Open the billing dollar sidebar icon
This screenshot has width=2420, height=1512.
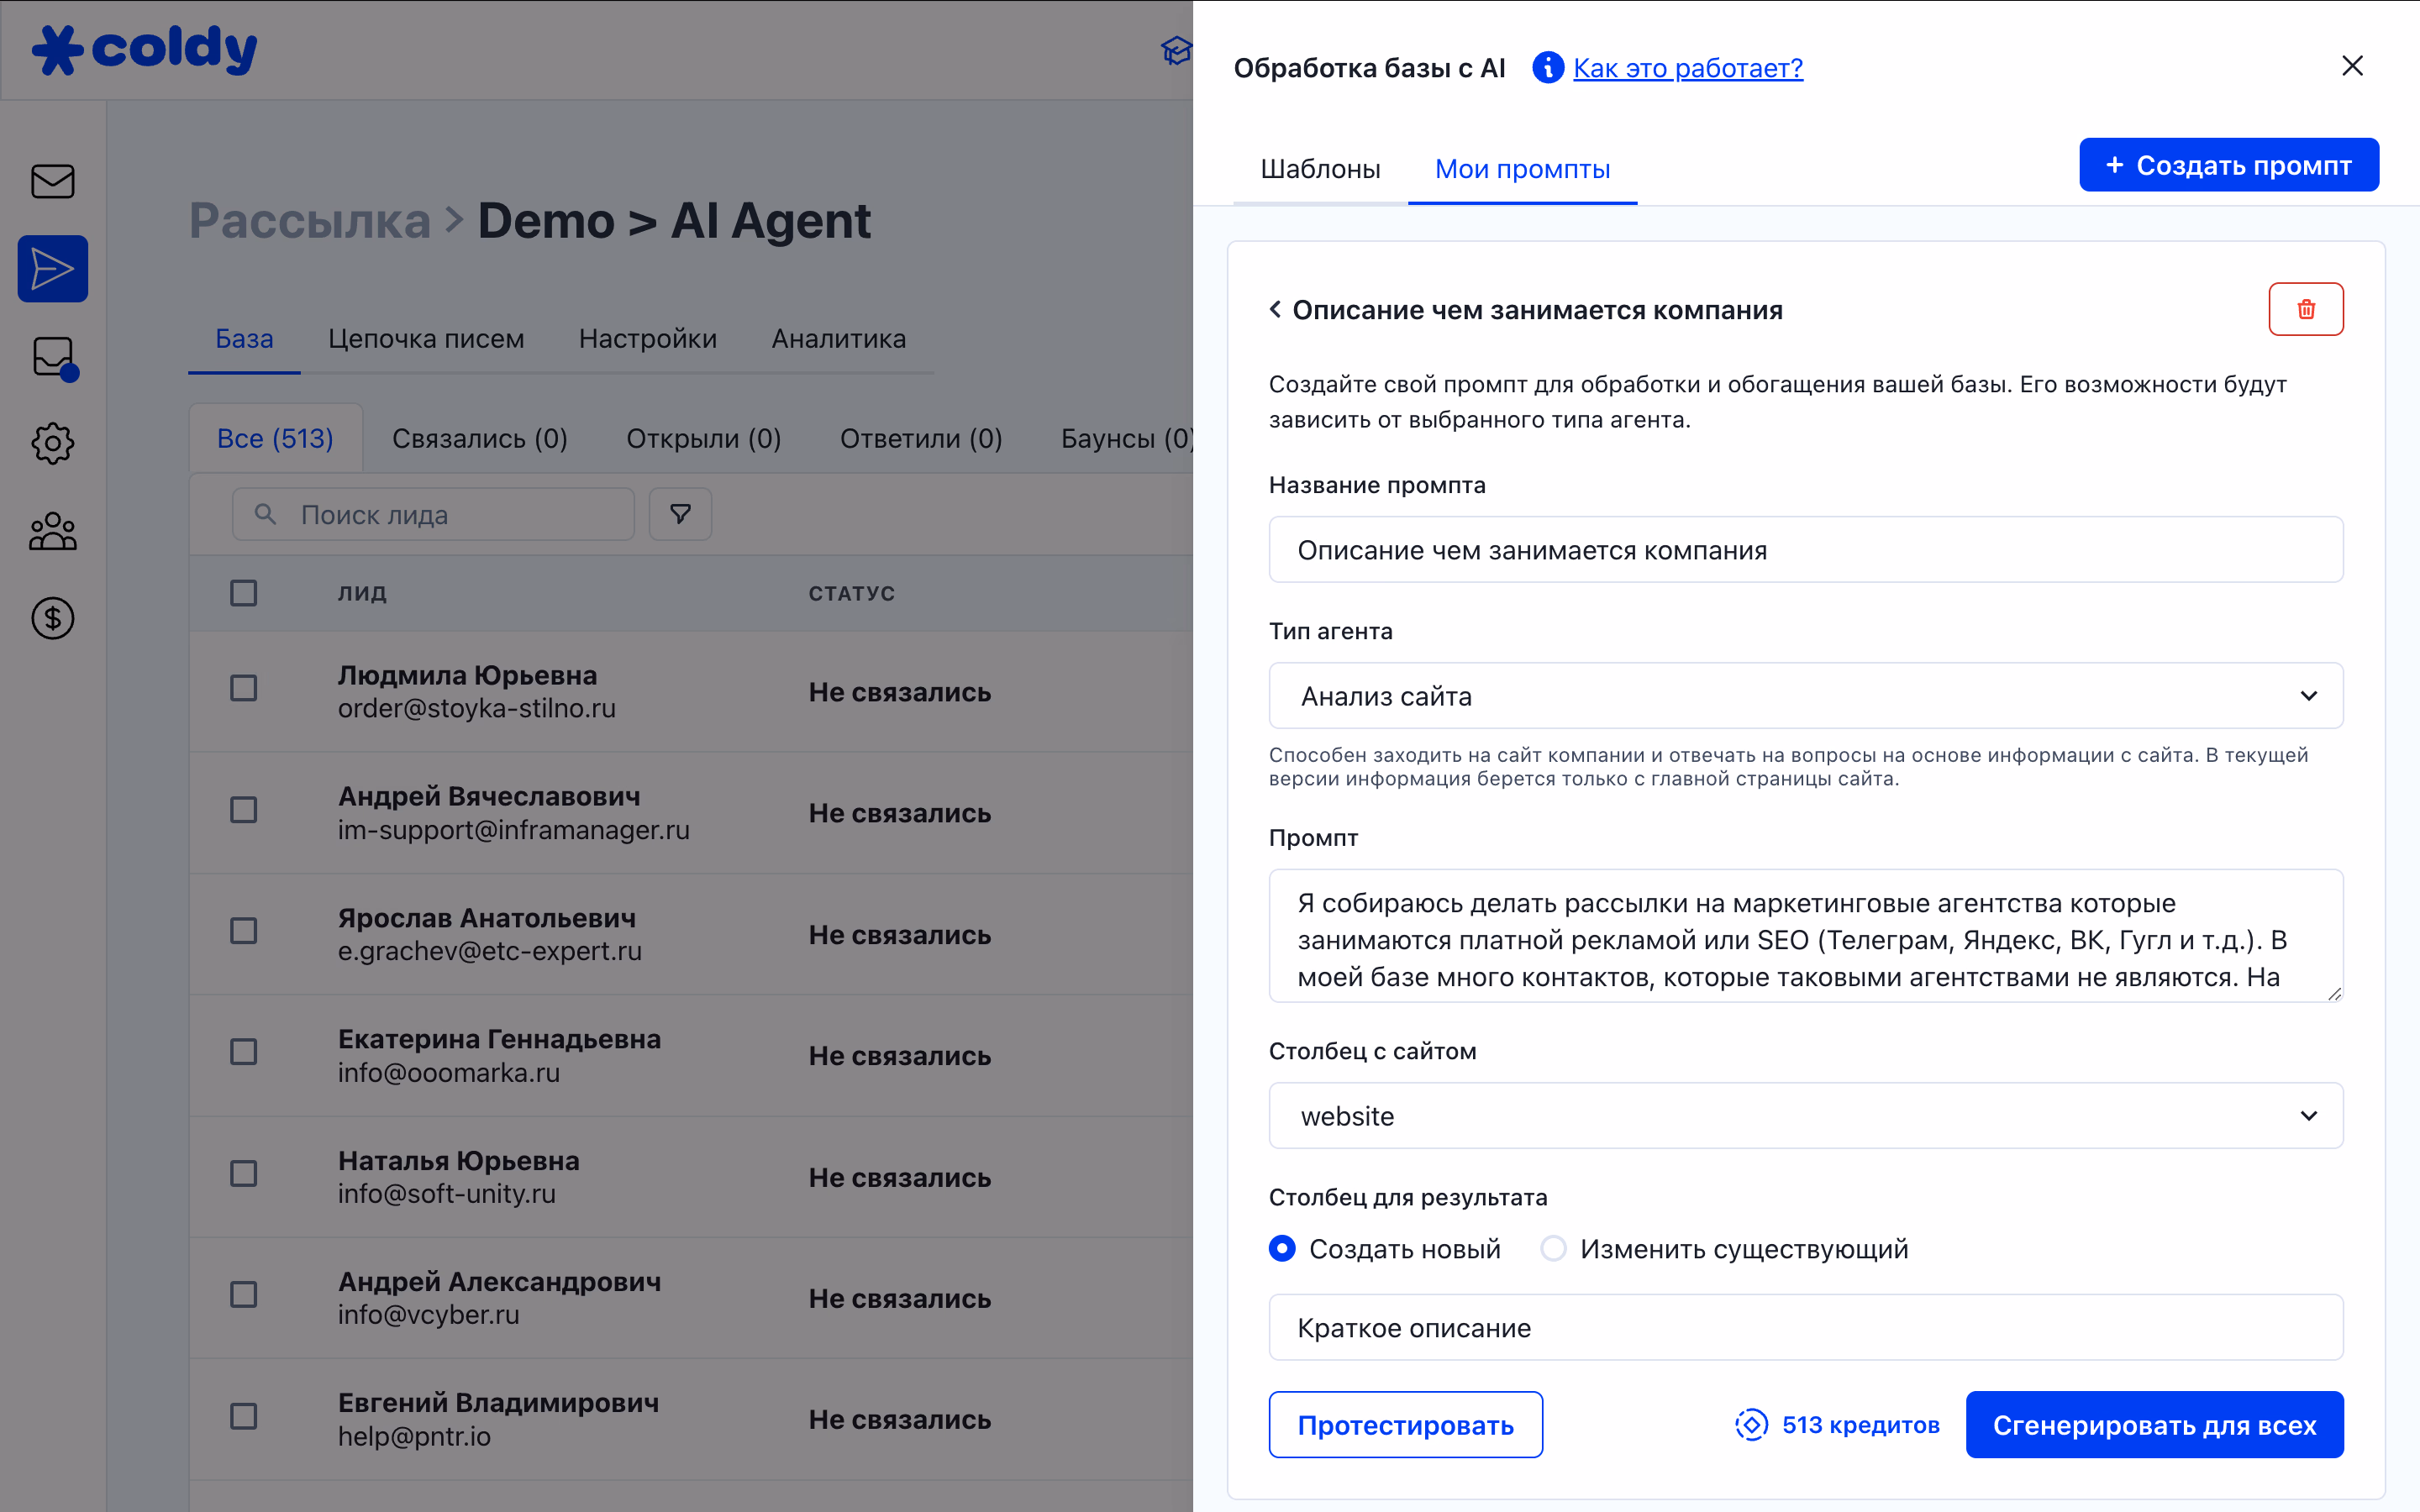53,618
